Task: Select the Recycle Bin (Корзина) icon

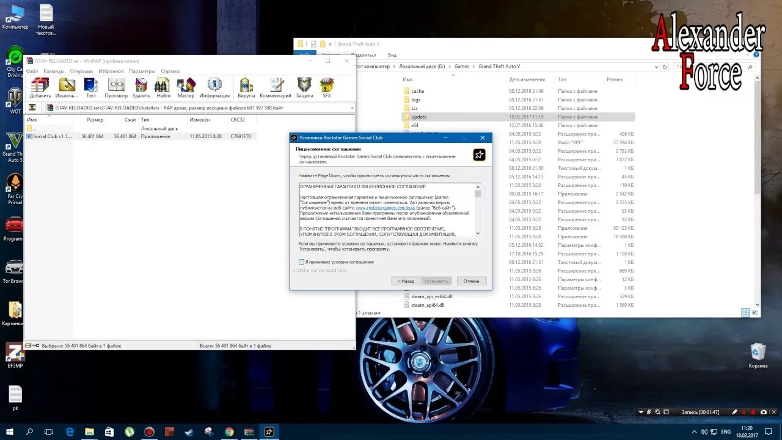Action: [758, 356]
